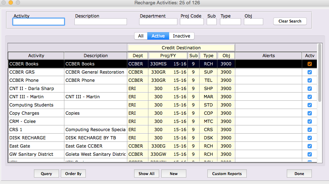Screen dimensions: 329x184
Task: Click the Proj Code search field
Action: (x=192, y=21)
